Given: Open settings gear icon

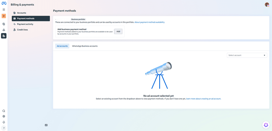Looking at the screenshot, I should pos(4,116).
